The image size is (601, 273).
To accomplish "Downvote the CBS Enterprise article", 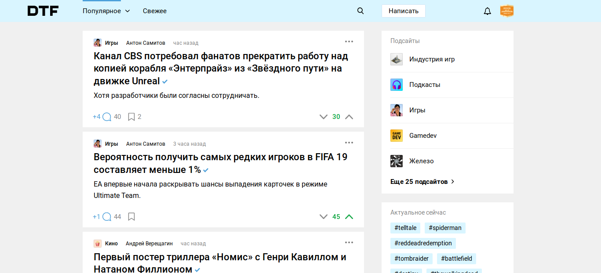I will click(324, 117).
